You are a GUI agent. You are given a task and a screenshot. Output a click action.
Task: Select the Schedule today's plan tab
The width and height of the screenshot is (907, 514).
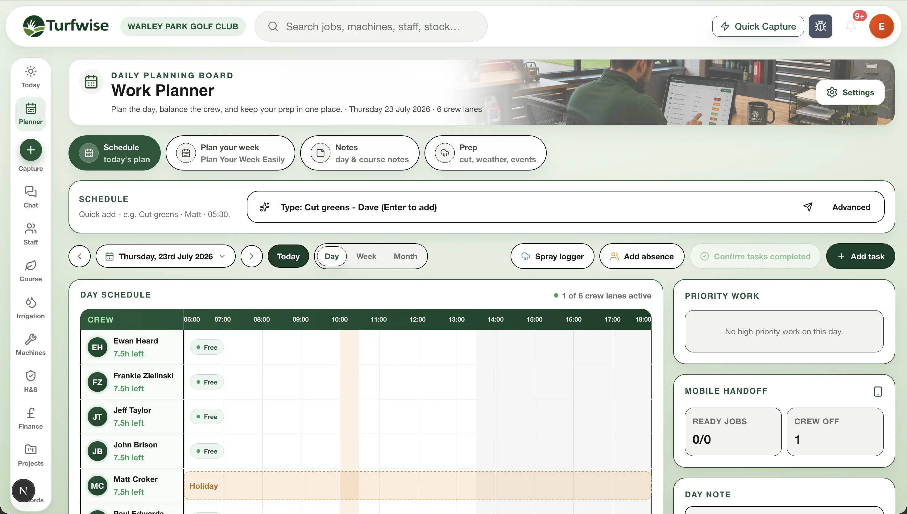[114, 153]
